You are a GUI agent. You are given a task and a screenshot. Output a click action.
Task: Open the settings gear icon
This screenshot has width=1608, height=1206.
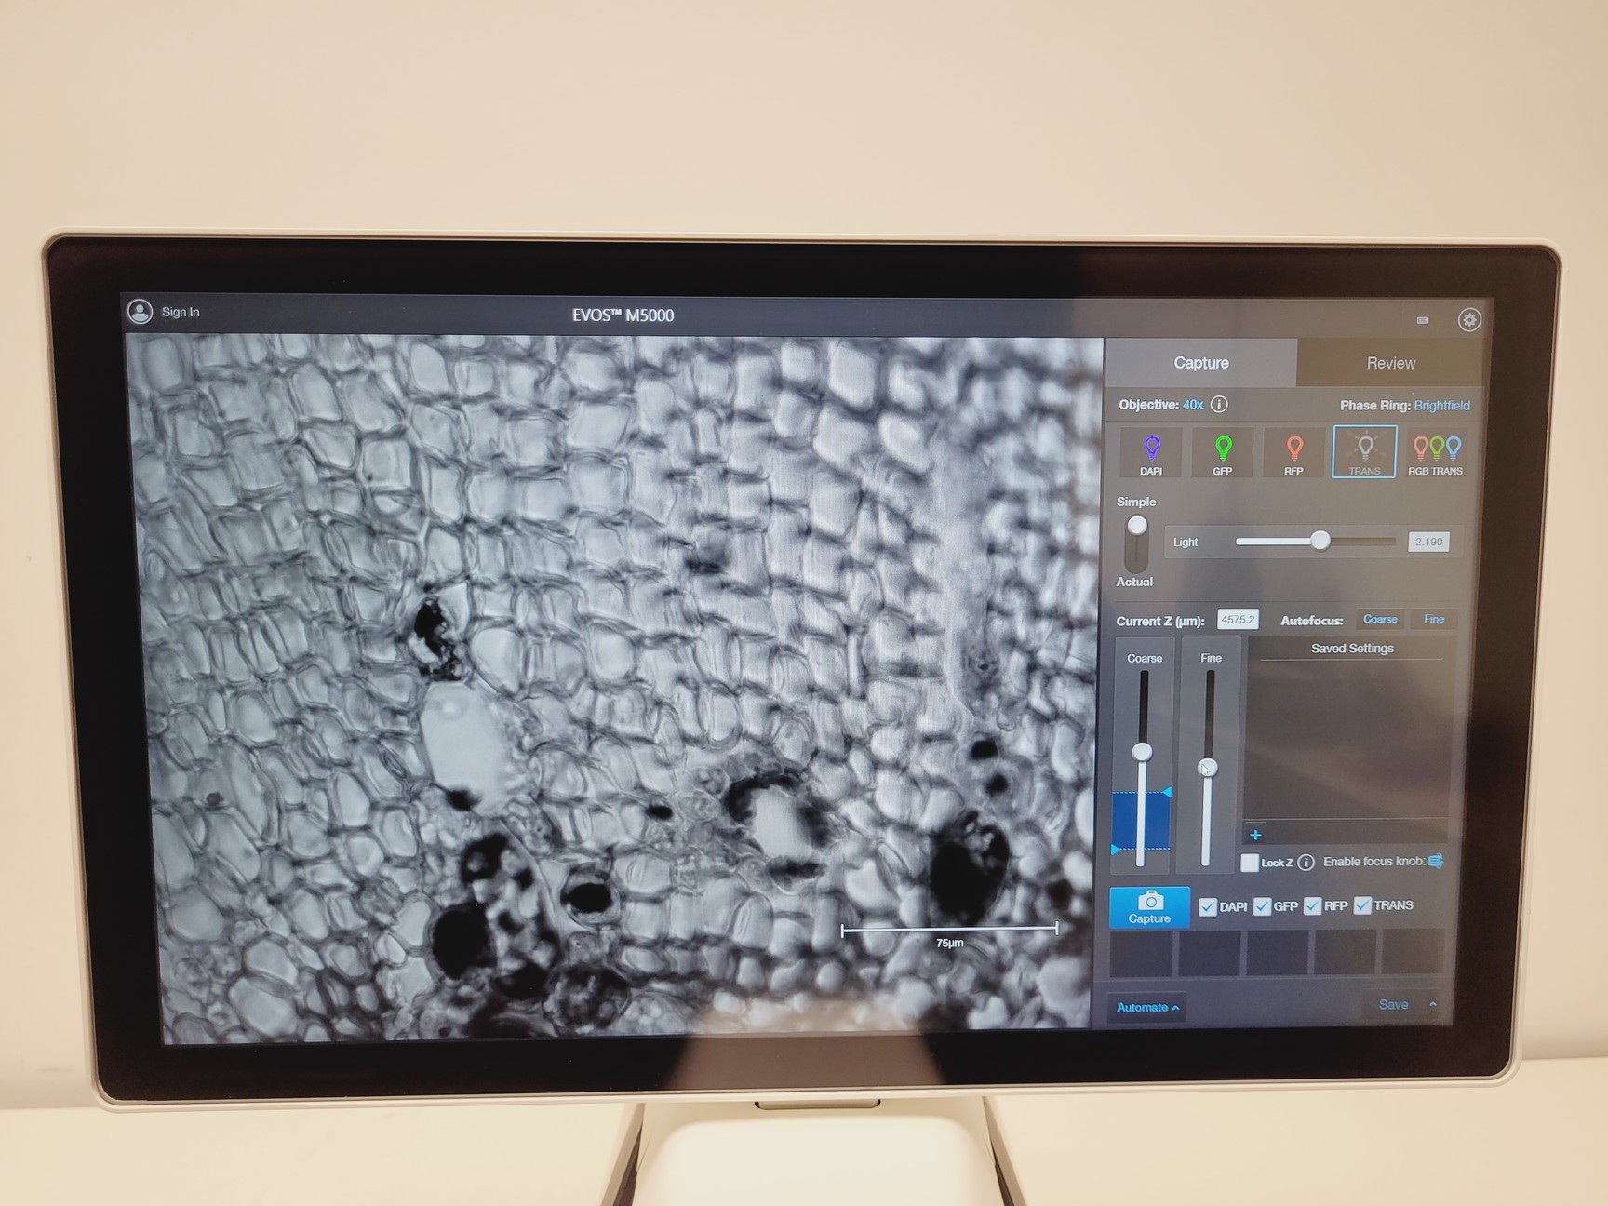pos(1470,319)
